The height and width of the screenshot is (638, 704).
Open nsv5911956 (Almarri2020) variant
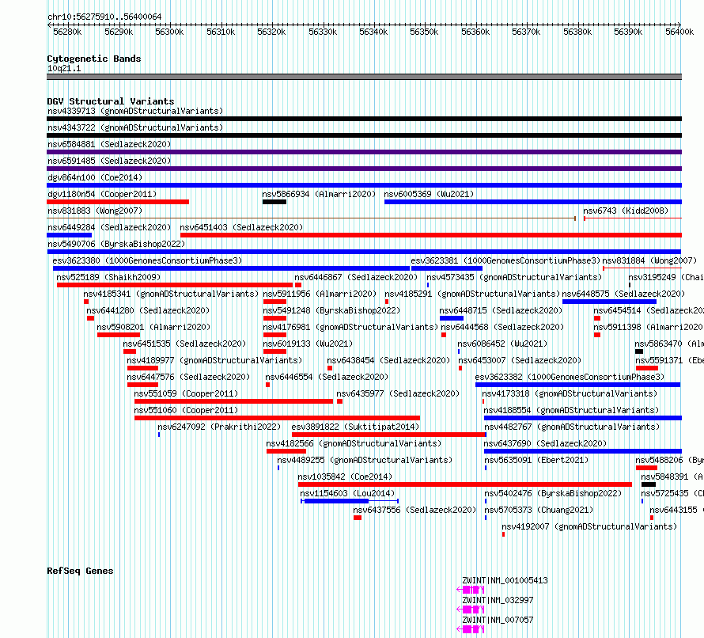click(320, 294)
